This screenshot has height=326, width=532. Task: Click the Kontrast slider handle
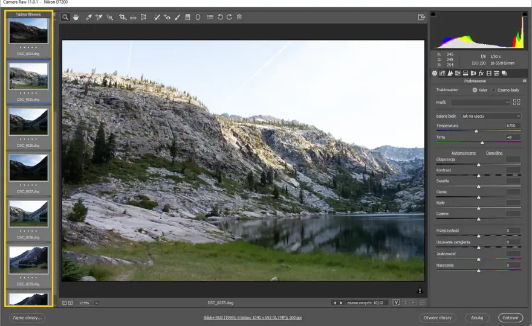pyautogui.click(x=479, y=176)
